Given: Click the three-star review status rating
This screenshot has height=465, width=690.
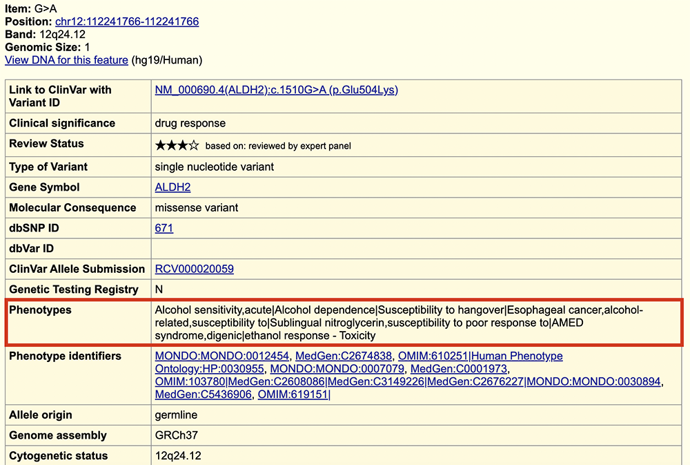Looking at the screenshot, I should point(177,145).
